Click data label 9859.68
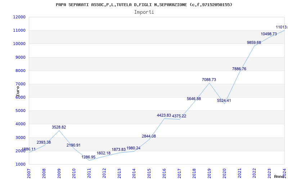Screen dimensions: 288x180 click(x=254, y=42)
